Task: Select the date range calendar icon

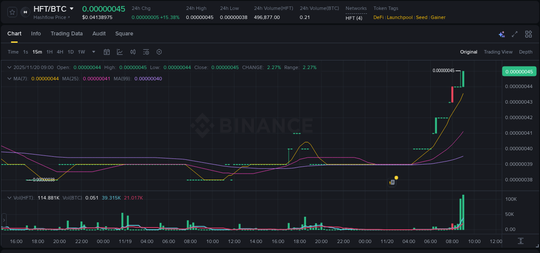Action: point(107,51)
